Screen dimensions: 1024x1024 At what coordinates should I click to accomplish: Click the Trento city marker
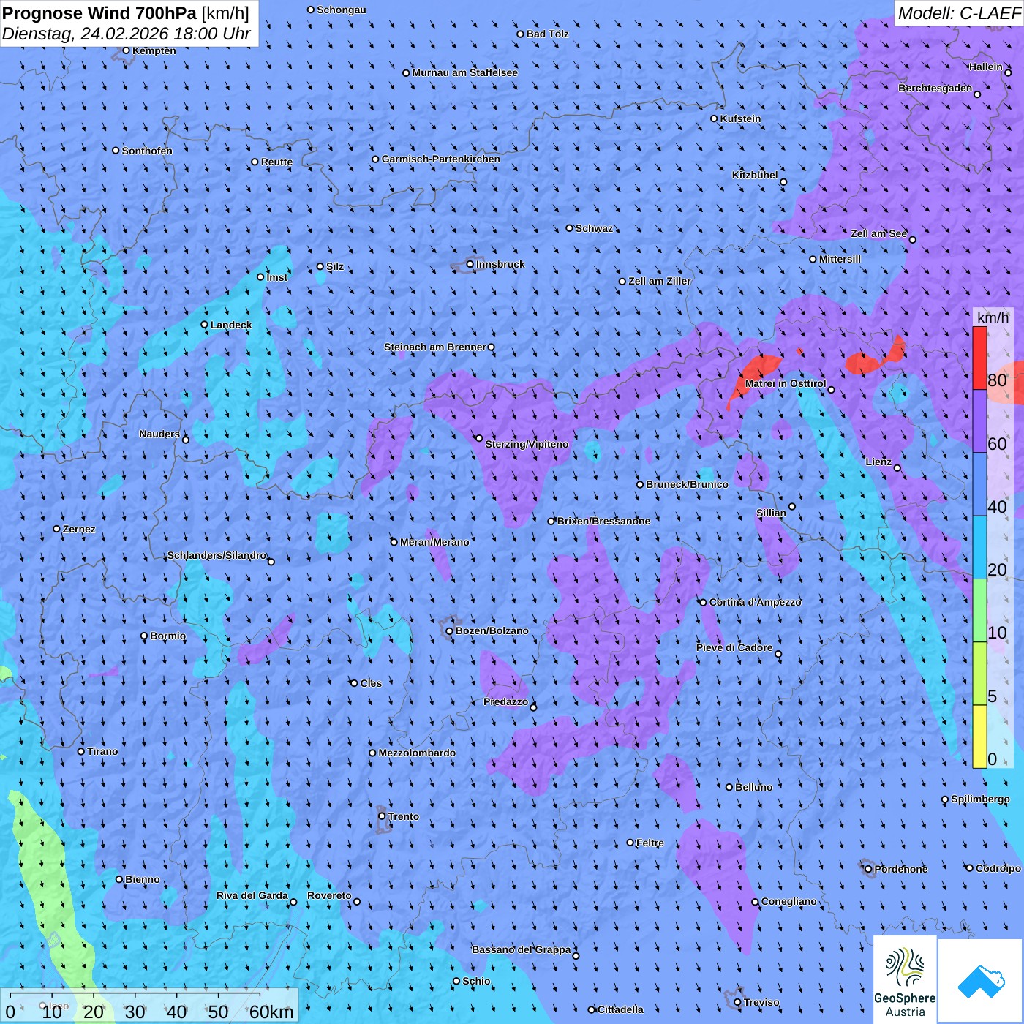pos(382,816)
